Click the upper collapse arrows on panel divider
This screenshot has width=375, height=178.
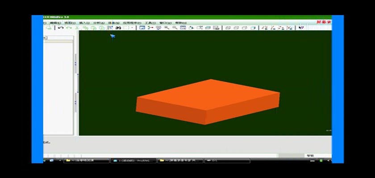click(x=75, y=64)
